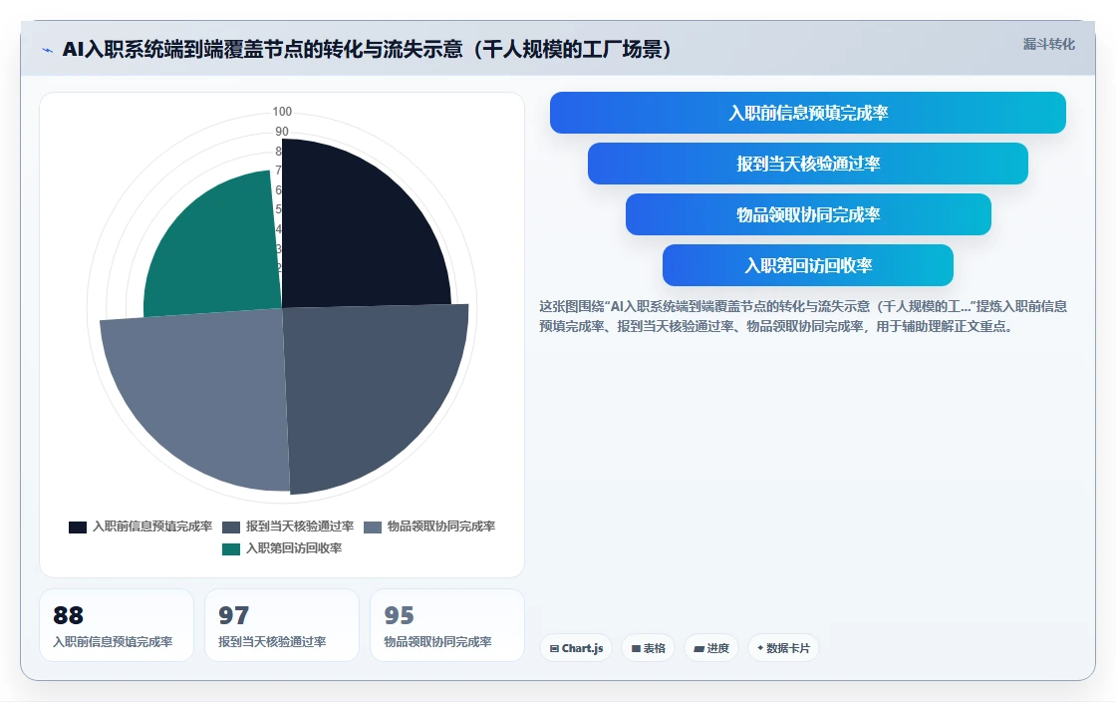Toggle 物品领取协同完成率 legend swatch

coord(373,526)
